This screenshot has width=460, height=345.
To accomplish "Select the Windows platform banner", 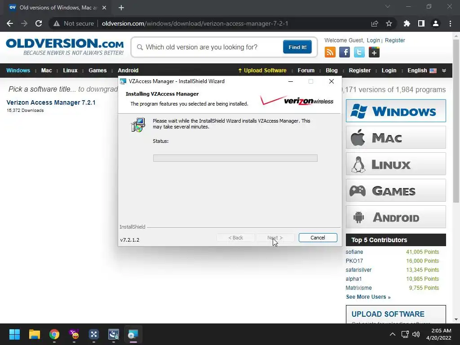I will 396,111.
